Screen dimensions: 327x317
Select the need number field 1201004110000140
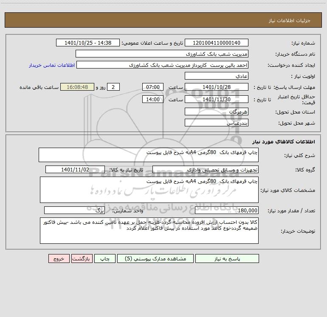(x=217, y=43)
